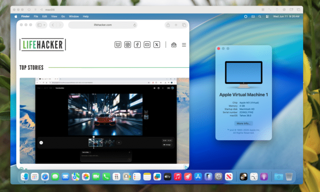
Task: Open Calendar from the Dock
Action: (x=117, y=176)
